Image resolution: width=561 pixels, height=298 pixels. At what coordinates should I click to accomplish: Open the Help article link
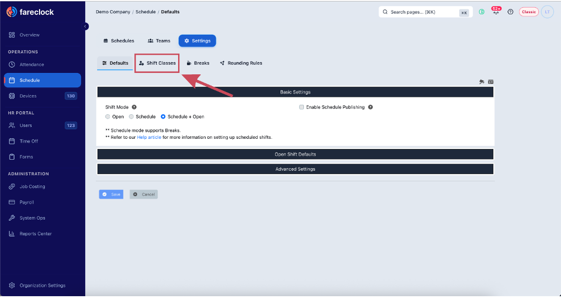(x=149, y=137)
